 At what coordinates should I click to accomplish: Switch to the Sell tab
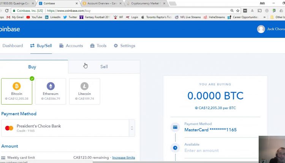tap(104, 67)
